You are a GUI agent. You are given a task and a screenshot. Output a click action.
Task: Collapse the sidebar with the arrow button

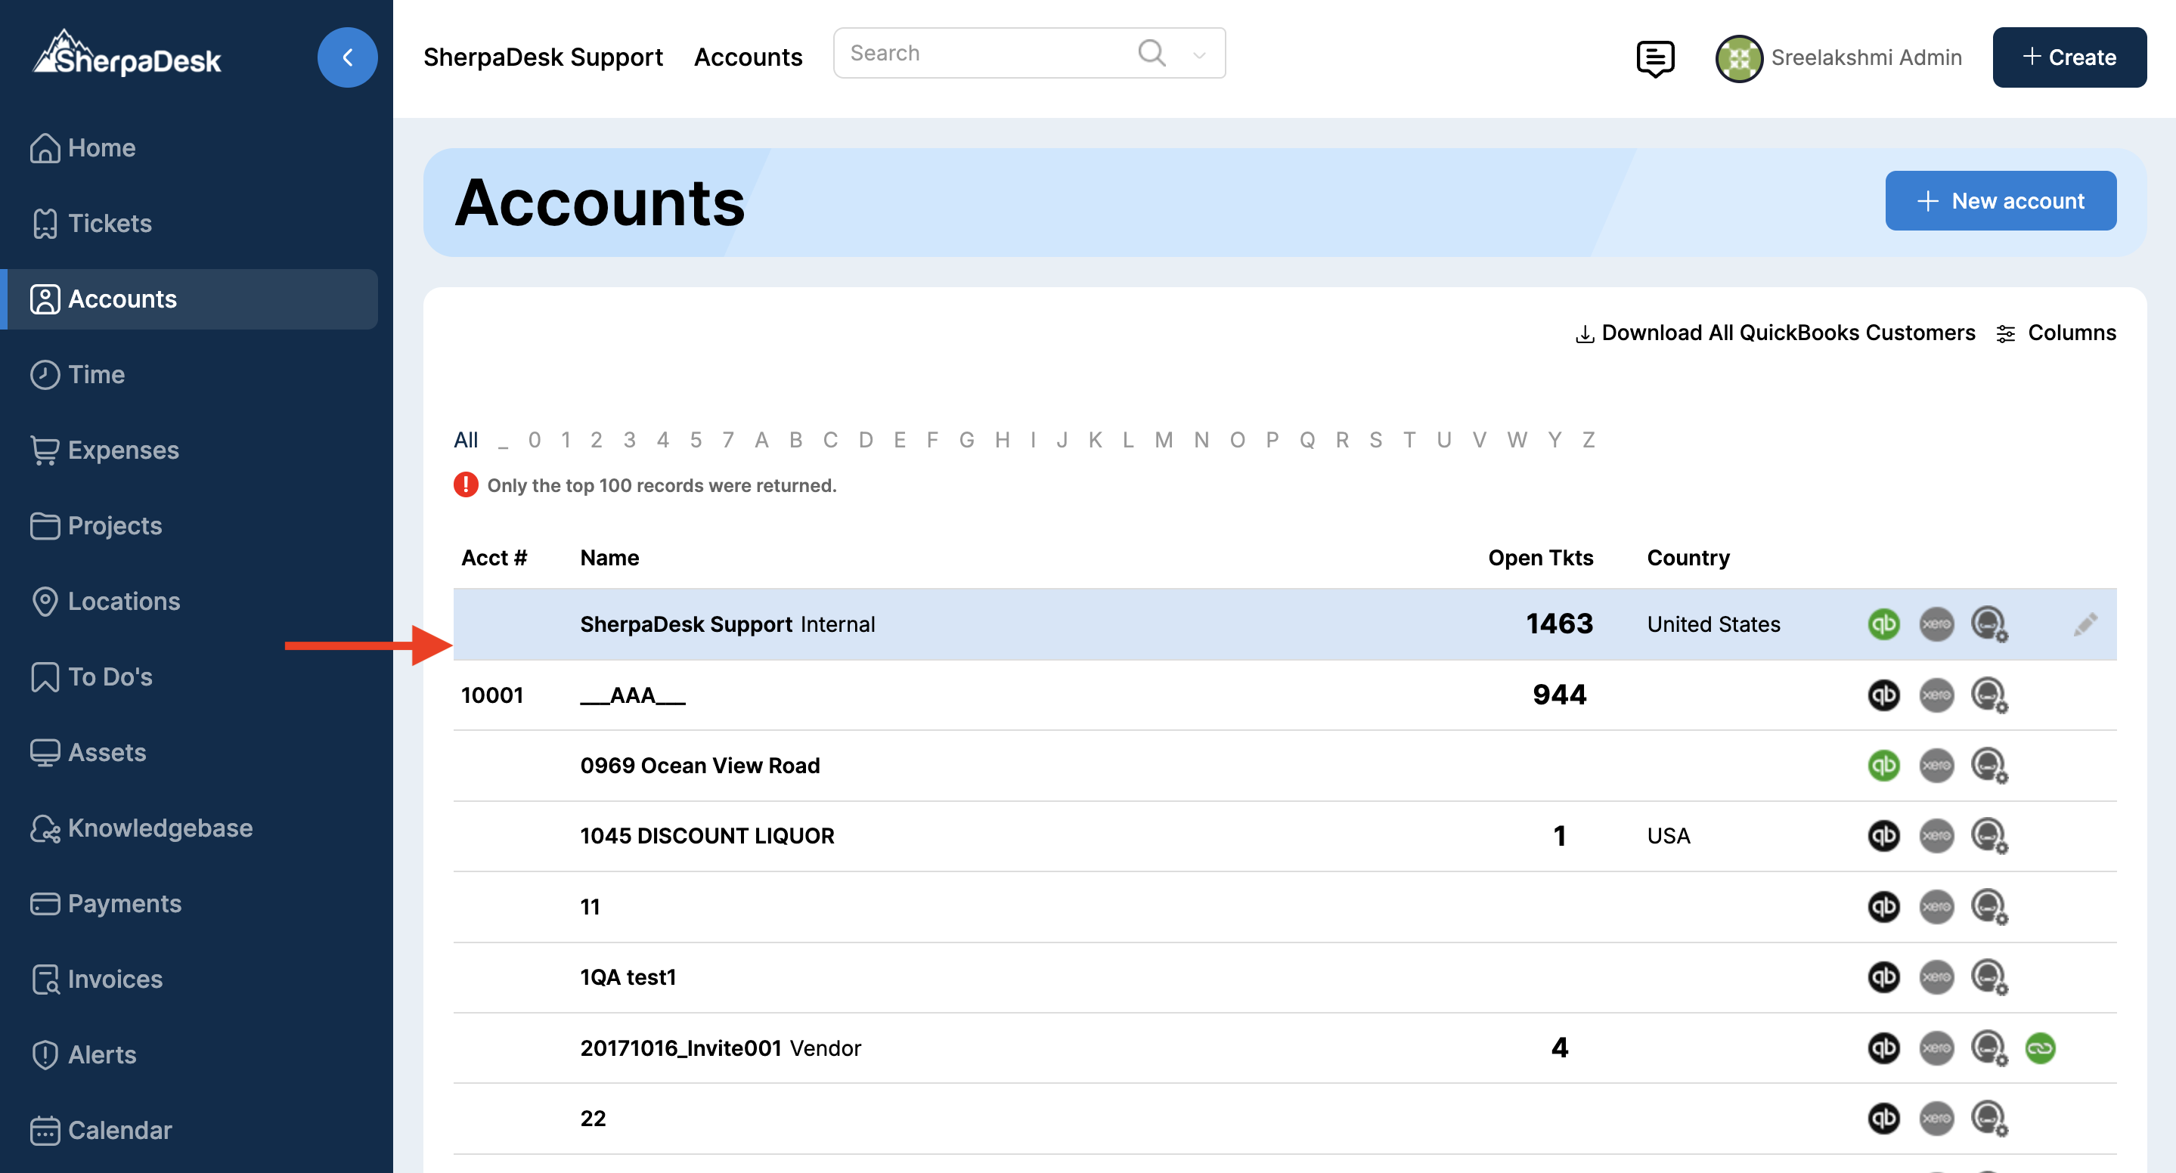[347, 57]
